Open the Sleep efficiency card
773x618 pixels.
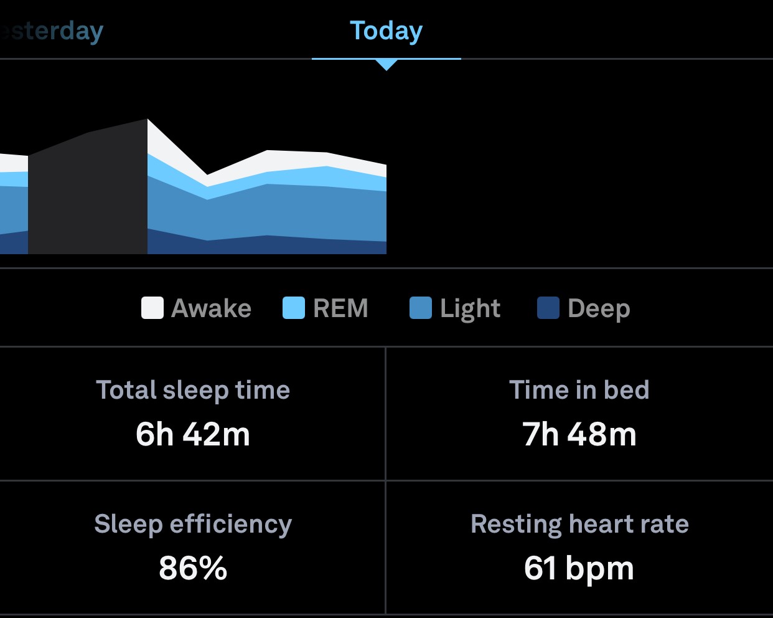192,548
